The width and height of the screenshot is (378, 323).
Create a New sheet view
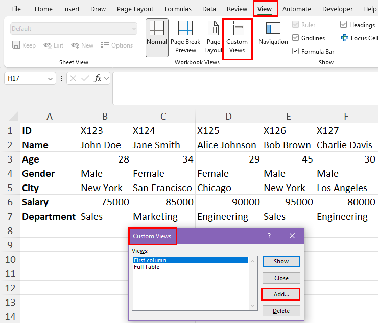[82, 45]
